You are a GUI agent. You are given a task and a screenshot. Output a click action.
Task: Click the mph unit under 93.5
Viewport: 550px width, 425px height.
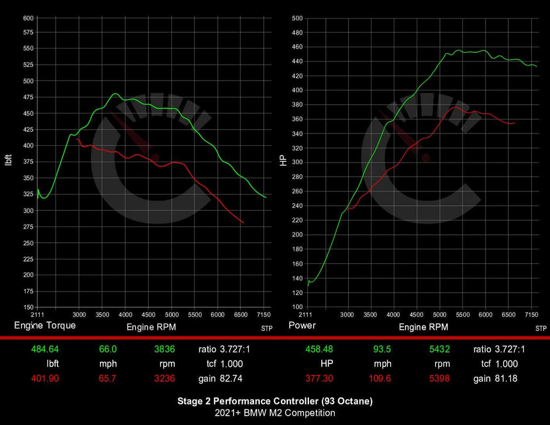pyautogui.click(x=383, y=364)
